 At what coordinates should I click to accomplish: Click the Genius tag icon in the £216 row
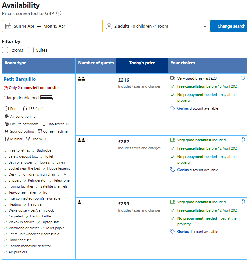pyautogui.click(x=172, y=108)
